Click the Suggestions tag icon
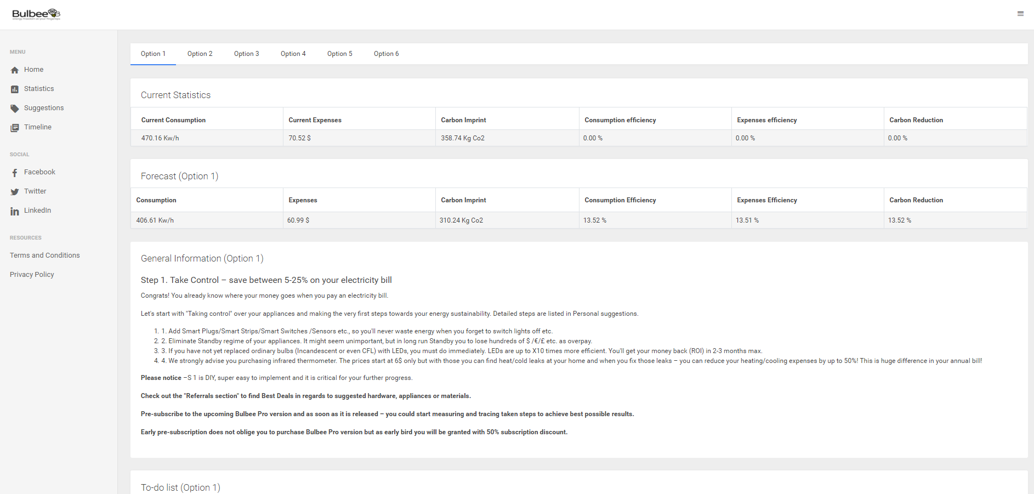Image resolution: width=1034 pixels, height=494 pixels. click(x=15, y=109)
